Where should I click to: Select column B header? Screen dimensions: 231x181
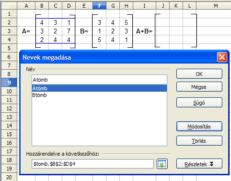[x=42, y=6]
